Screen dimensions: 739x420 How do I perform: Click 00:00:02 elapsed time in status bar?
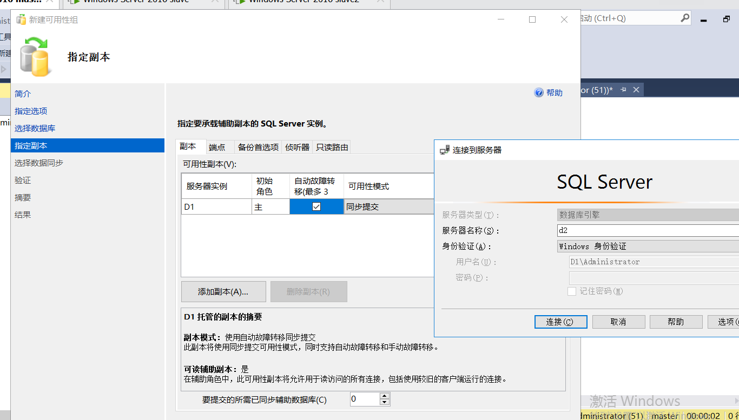coord(703,416)
